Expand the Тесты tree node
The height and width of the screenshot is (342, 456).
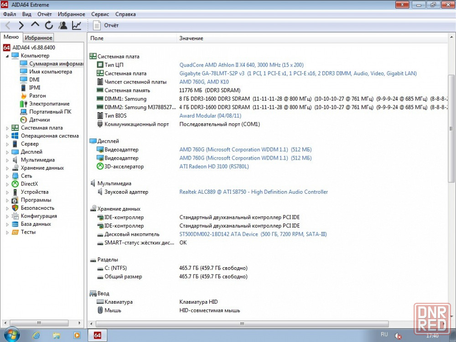tap(7, 233)
